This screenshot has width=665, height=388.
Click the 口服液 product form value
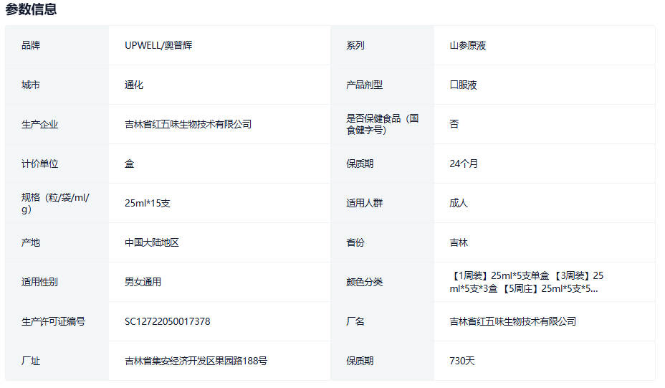pyautogui.click(x=463, y=85)
